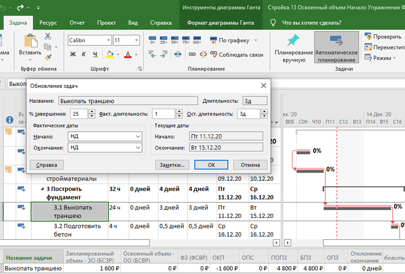The width and height of the screenshot is (405, 274).
Task: Collapse the '3 Построить фундамент' summary task
Action: (x=42, y=189)
